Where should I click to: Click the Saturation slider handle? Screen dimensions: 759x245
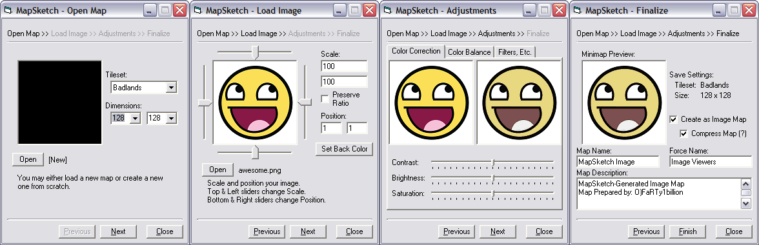[493, 193]
